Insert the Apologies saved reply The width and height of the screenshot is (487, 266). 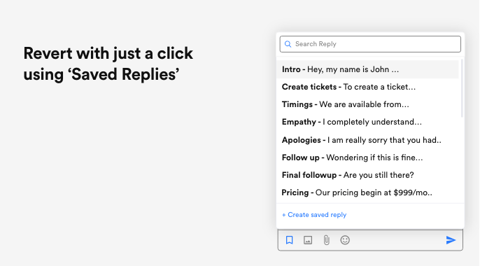pos(368,140)
